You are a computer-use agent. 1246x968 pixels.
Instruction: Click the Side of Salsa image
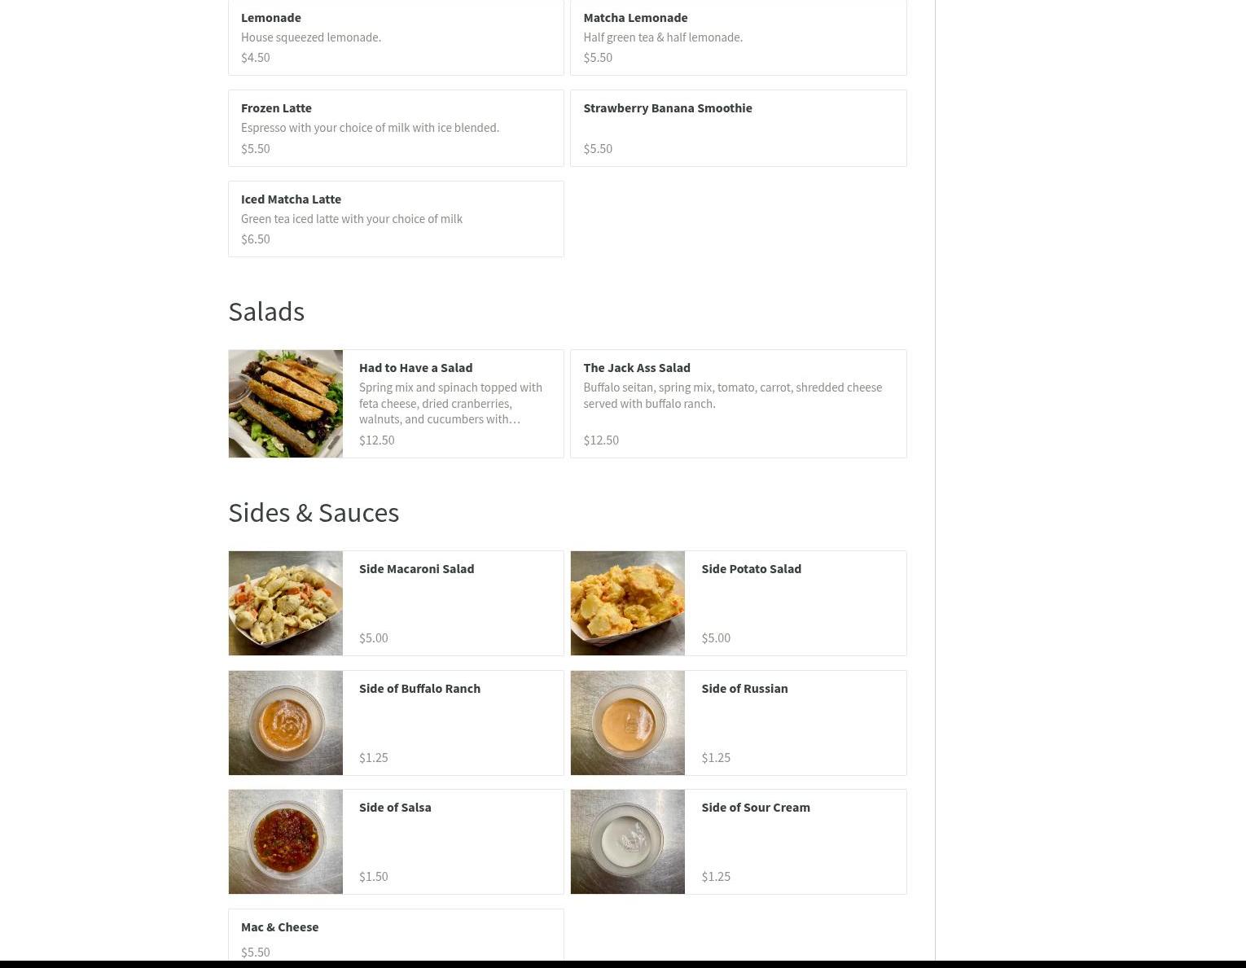tap(285, 842)
